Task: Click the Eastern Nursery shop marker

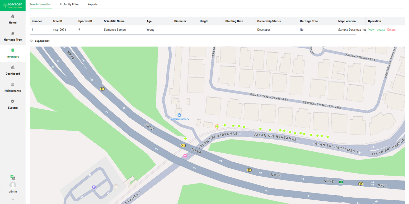Action: (x=179, y=115)
